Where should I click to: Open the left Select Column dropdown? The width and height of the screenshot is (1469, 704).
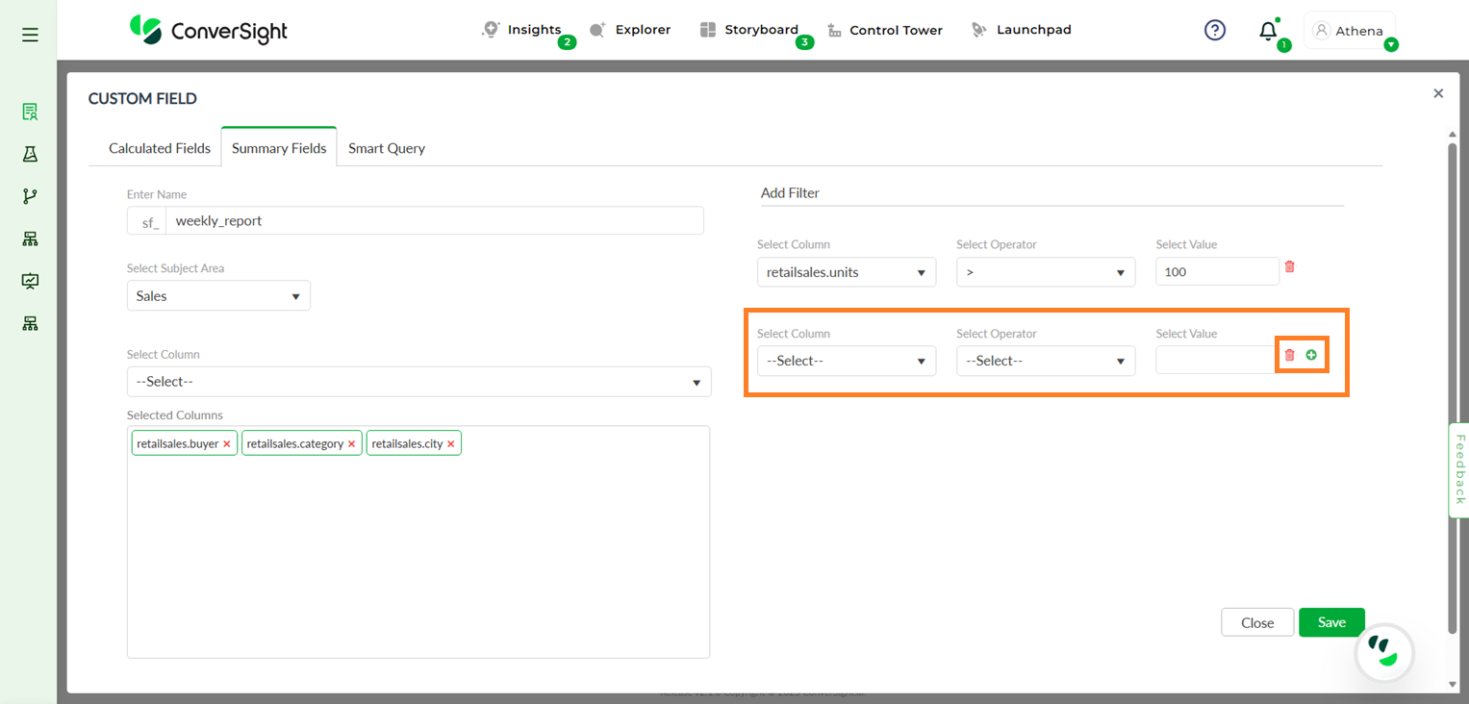418,382
